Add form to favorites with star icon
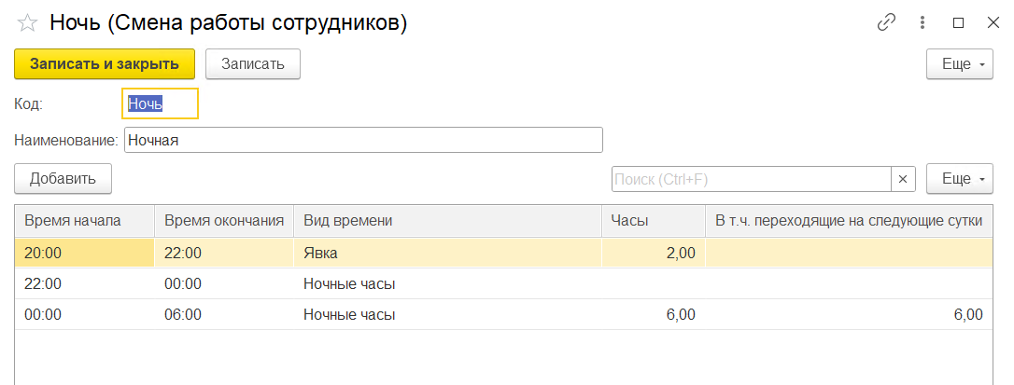Image resolution: width=1014 pixels, height=385 pixels. coord(27,23)
